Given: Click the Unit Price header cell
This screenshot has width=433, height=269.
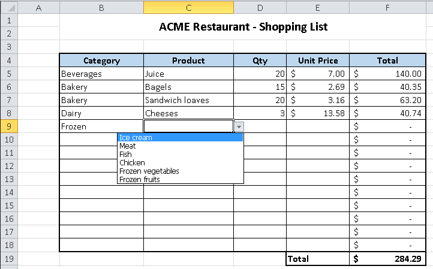Looking at the screenshot, I should pos(318,61).
